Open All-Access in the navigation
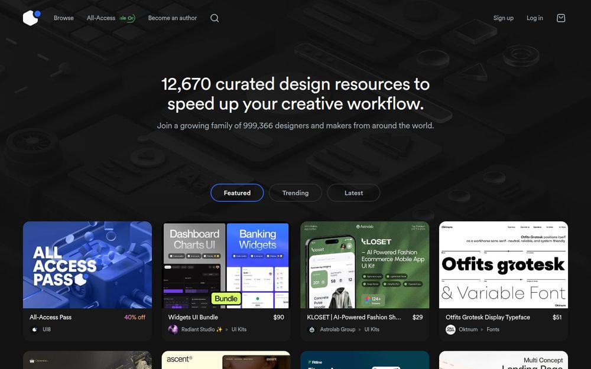The width and height of the screenshot is (591, 369). click(101, 18)
